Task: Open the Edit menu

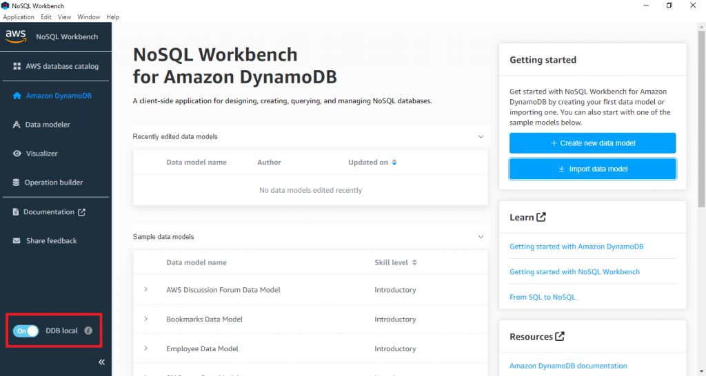Action: pos(46,17)
